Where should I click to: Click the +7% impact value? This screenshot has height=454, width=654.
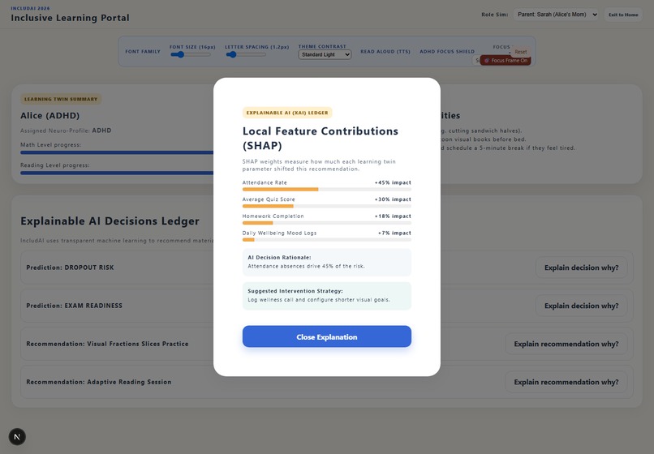394,233
